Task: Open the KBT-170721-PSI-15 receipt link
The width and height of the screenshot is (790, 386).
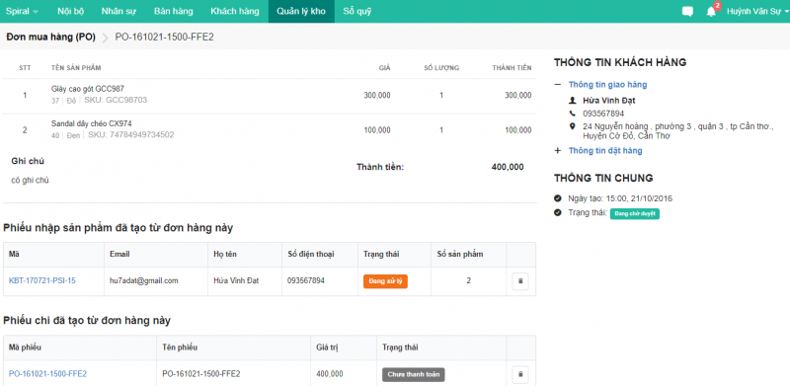Action: tap(42, 280)
